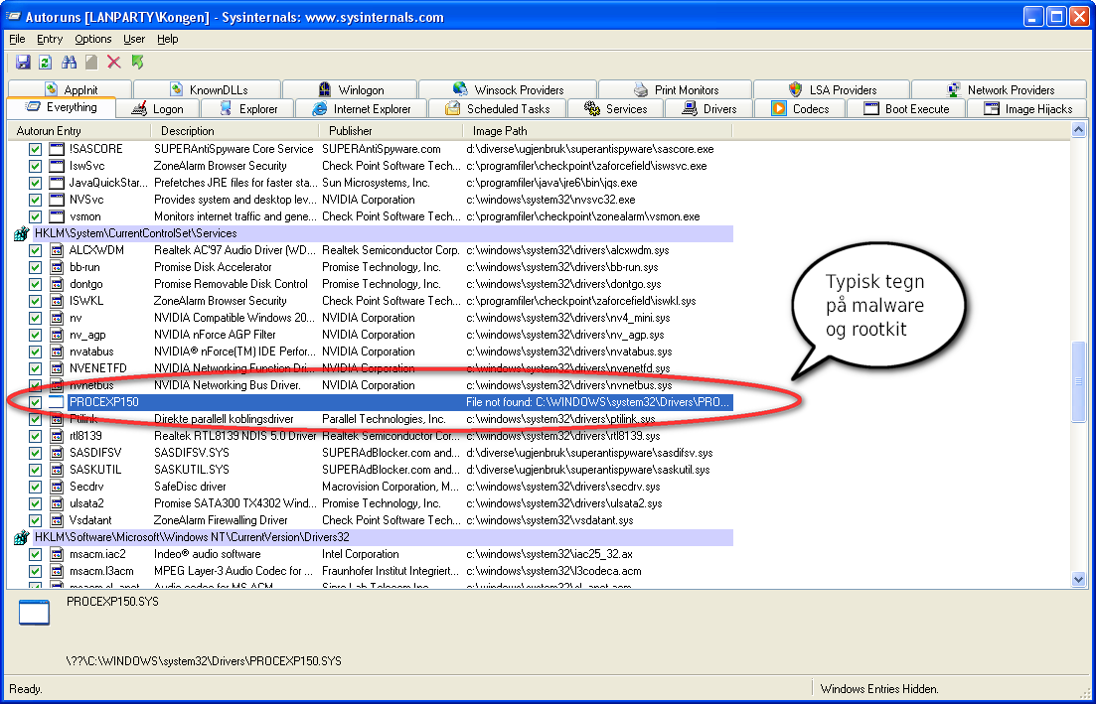Click the vertical scrollbar thumb

click(x=1078, y=382)
